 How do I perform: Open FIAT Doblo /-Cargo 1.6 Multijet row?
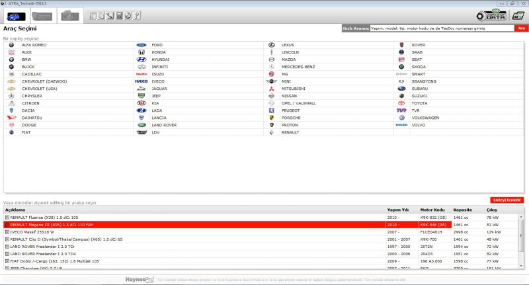(262, 261)
